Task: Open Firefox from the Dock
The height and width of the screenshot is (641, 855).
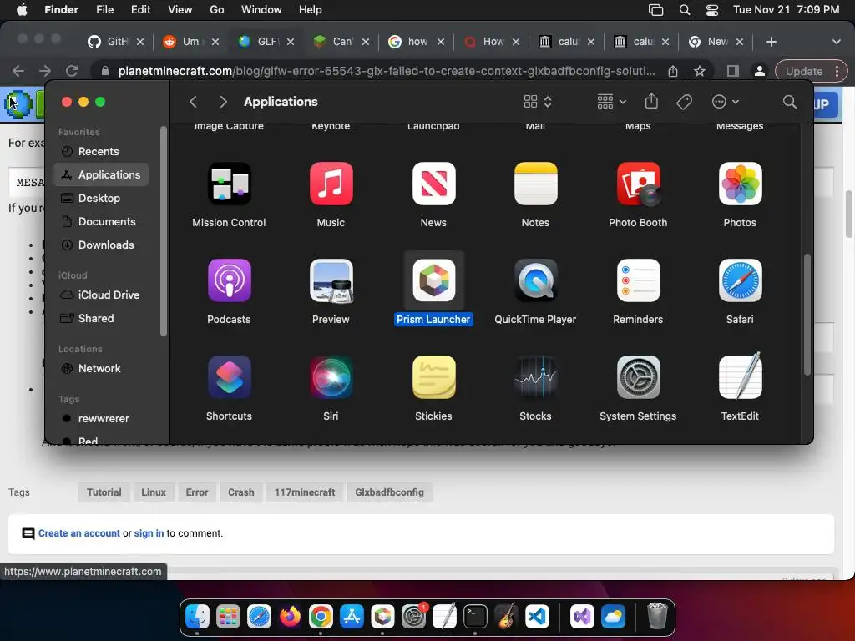Action: pos(290,617)
